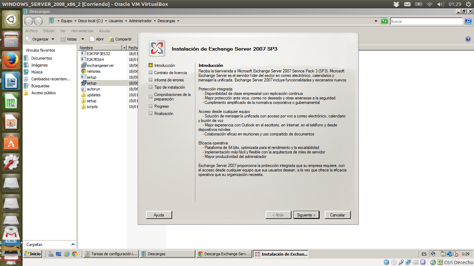
Task: Click the Firefox icon in Ubuntu dock
Action: (x=11, y=61)
